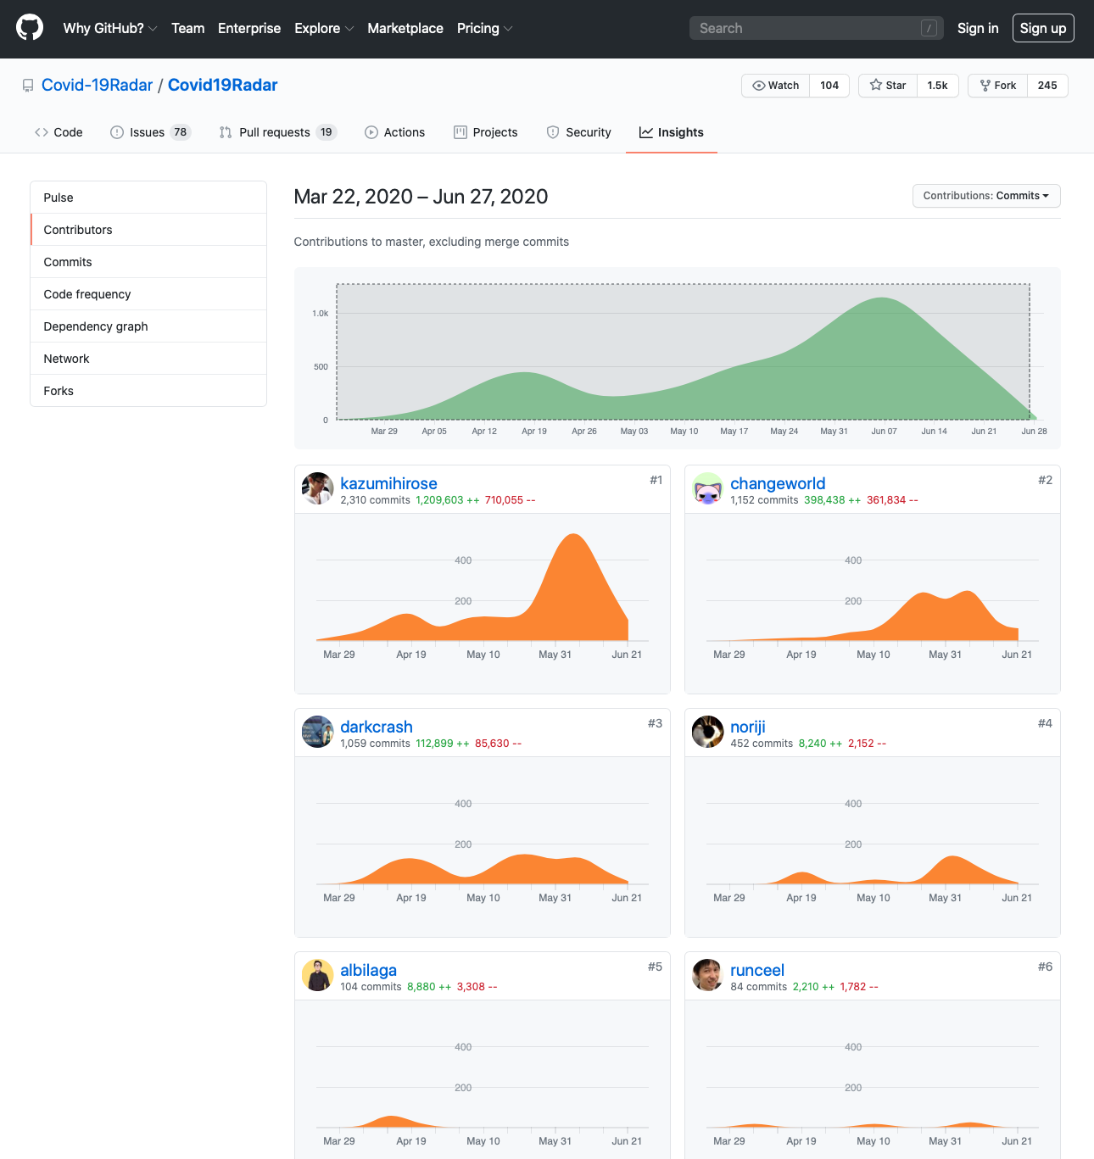Expand the Why GitHub? menu
Viewport: 1094px width, 1159px height.
(x=110, y=28)
